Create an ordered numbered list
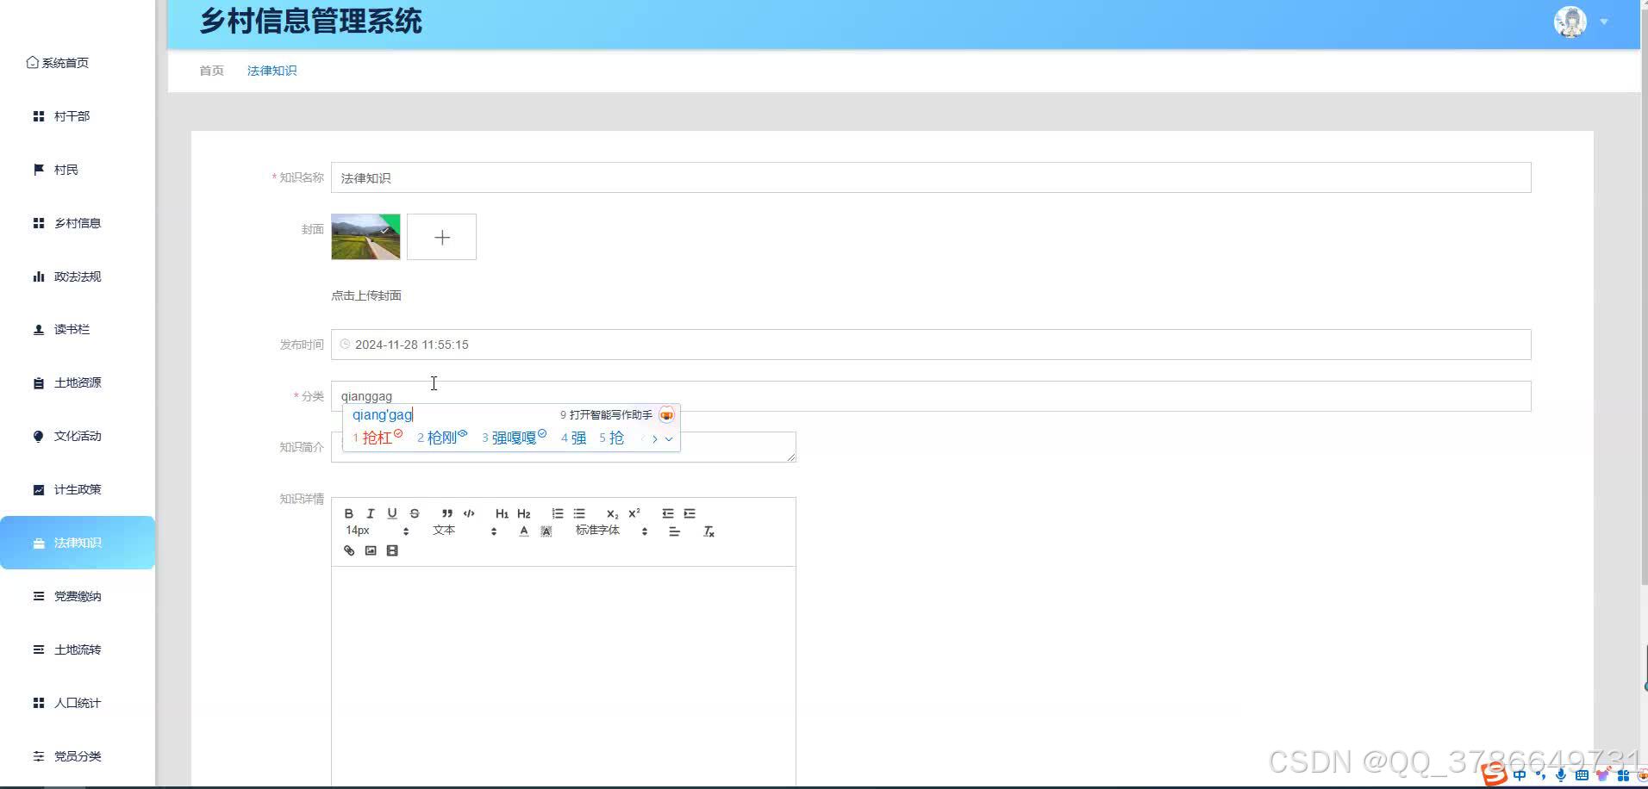 [558, 513]
